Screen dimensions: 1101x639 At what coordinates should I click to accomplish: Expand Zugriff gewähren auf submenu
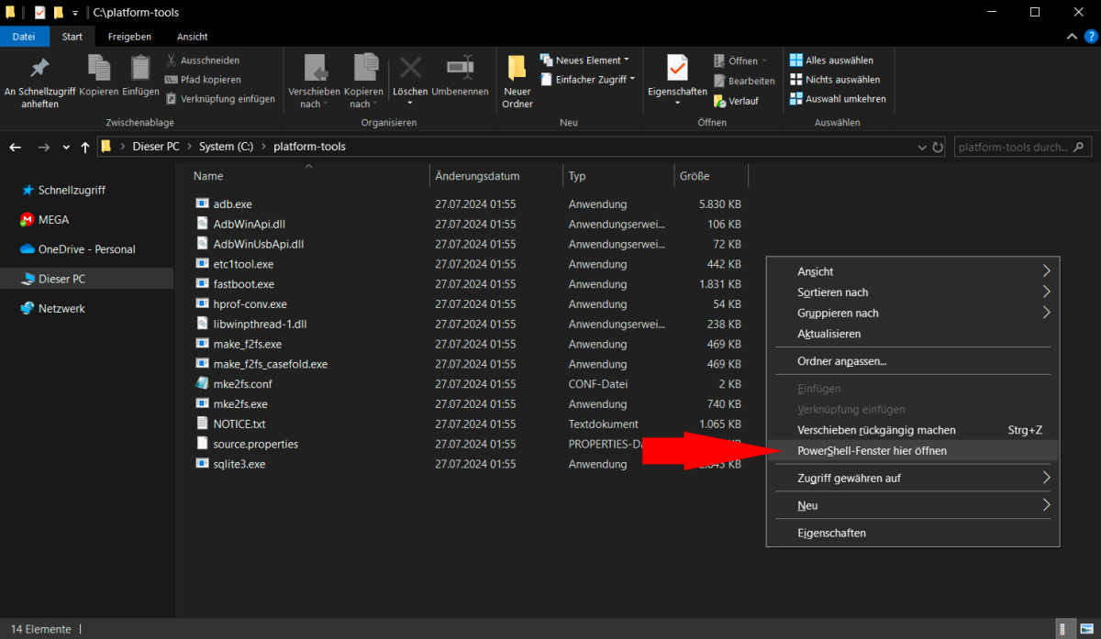click(913, 478)
